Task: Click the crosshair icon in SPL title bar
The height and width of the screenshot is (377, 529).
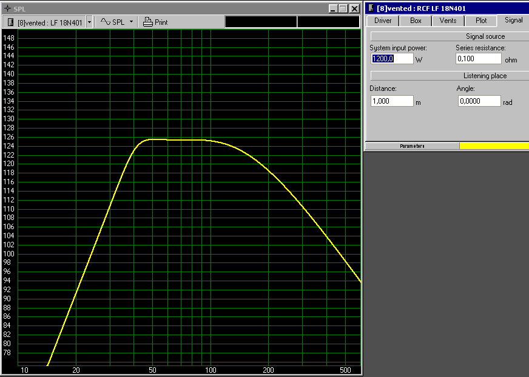Action: point(7,8)
